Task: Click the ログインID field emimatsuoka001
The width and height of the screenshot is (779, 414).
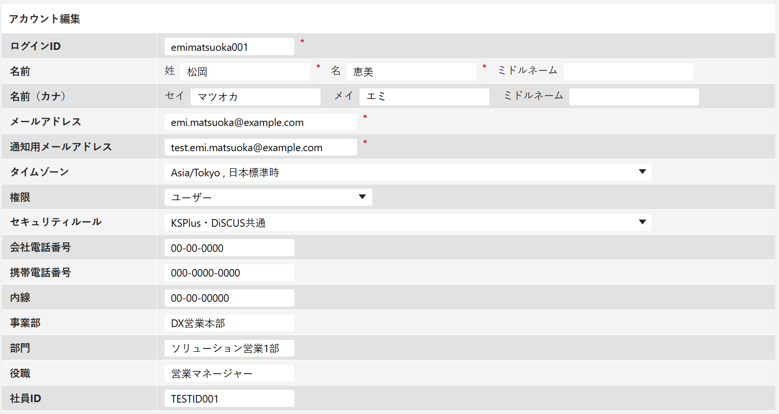Action: tap(229, 47)
